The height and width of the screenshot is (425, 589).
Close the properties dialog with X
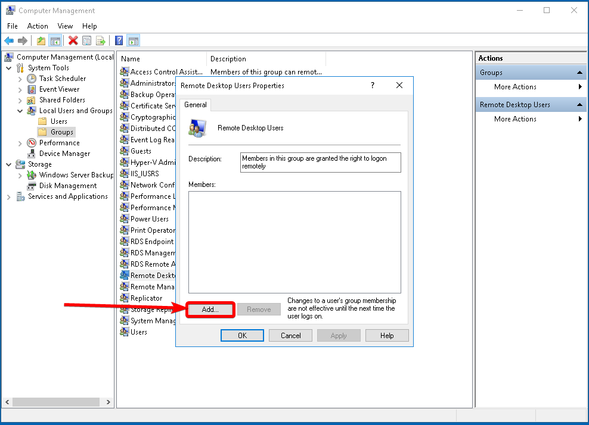point(399,85)
